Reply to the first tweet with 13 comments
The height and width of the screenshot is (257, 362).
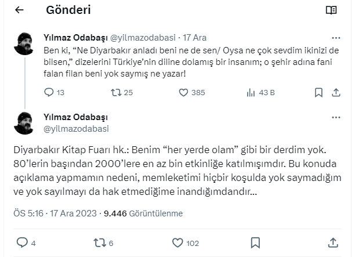click(49, 92)
